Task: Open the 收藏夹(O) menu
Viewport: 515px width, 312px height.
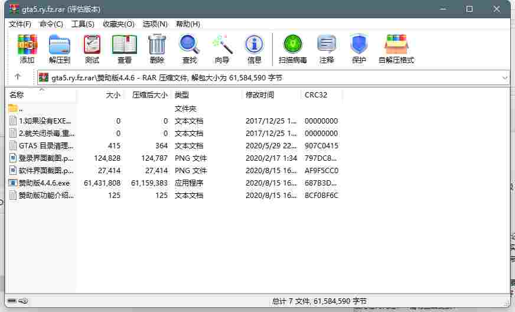Action: pyautogui.click(x=119, y=24)
